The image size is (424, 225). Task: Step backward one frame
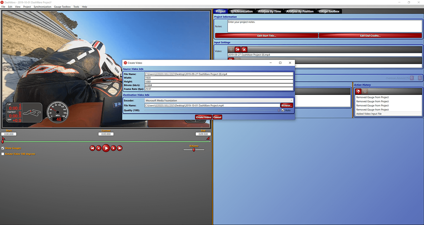tap(99, 148)
